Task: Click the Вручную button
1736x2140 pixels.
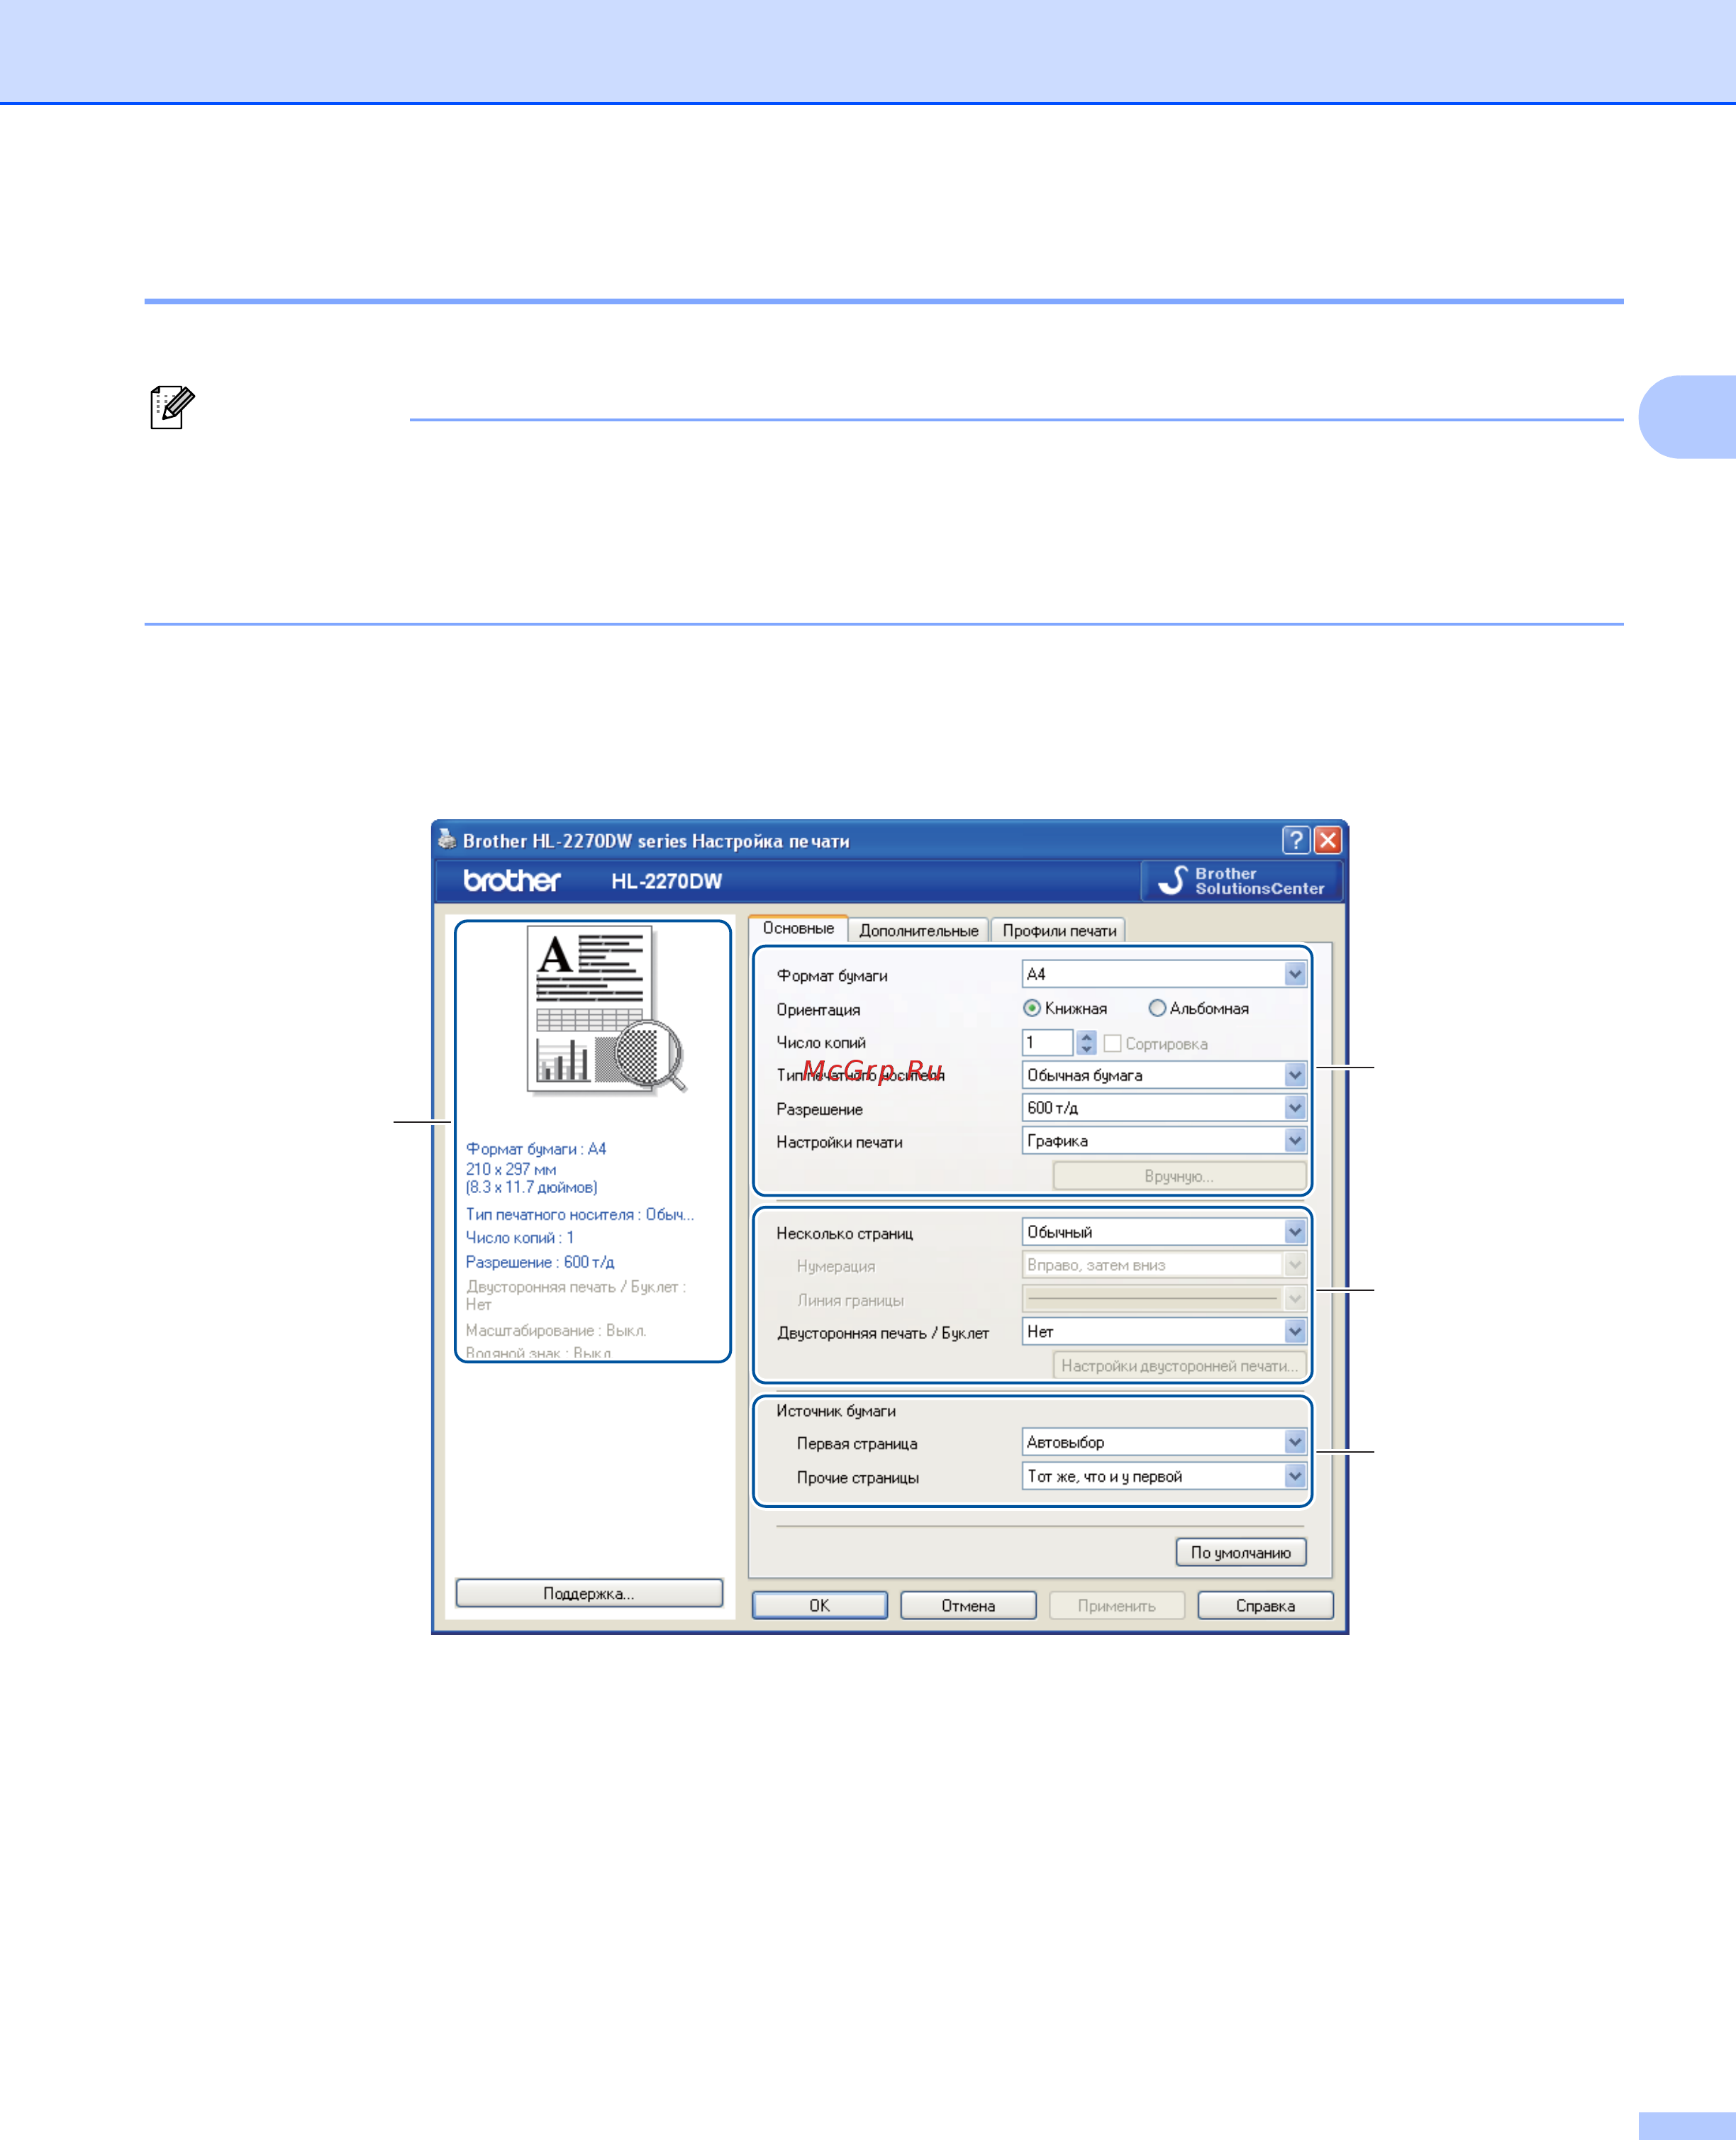Action: 1179,1176
